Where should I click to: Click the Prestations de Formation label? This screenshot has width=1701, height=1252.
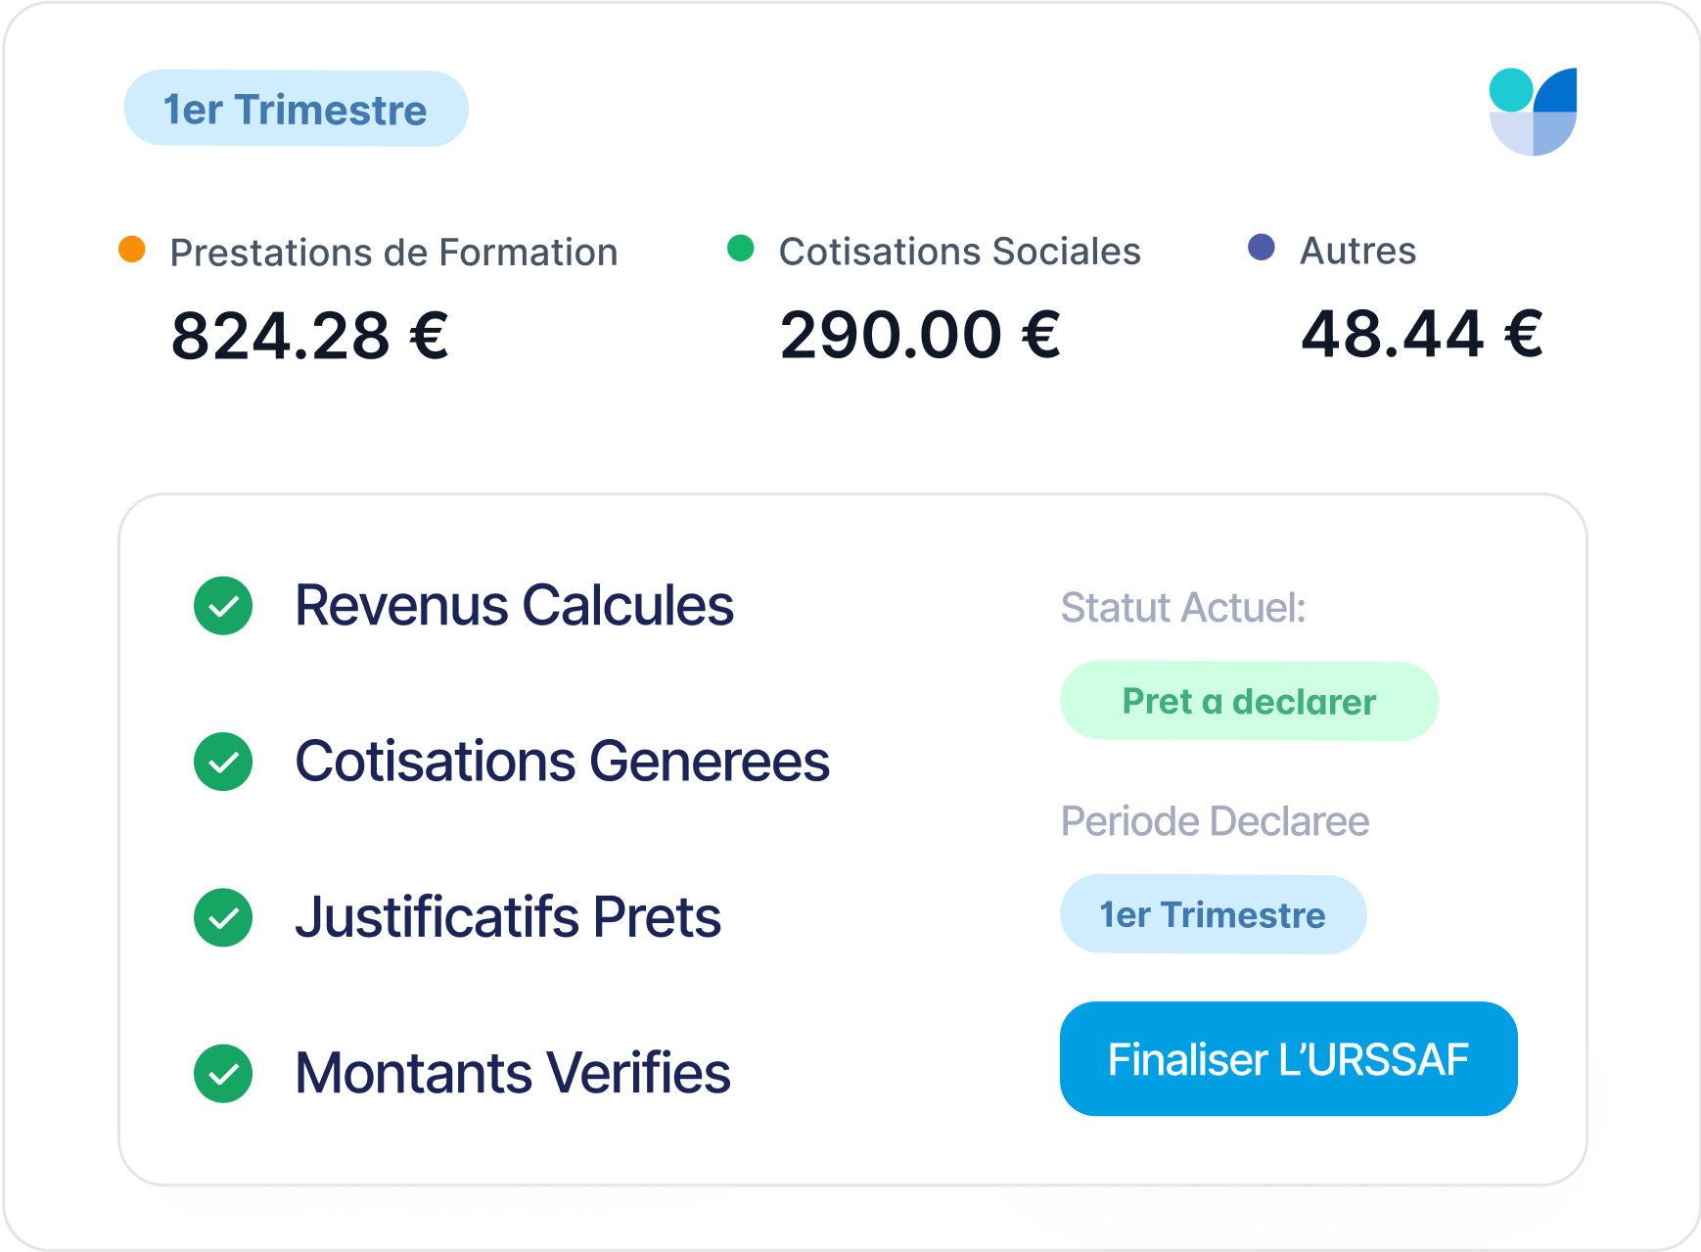393,253
